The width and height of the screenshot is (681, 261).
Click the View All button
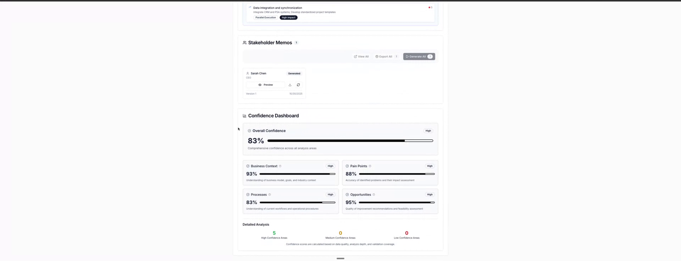(x=361, y=56)
